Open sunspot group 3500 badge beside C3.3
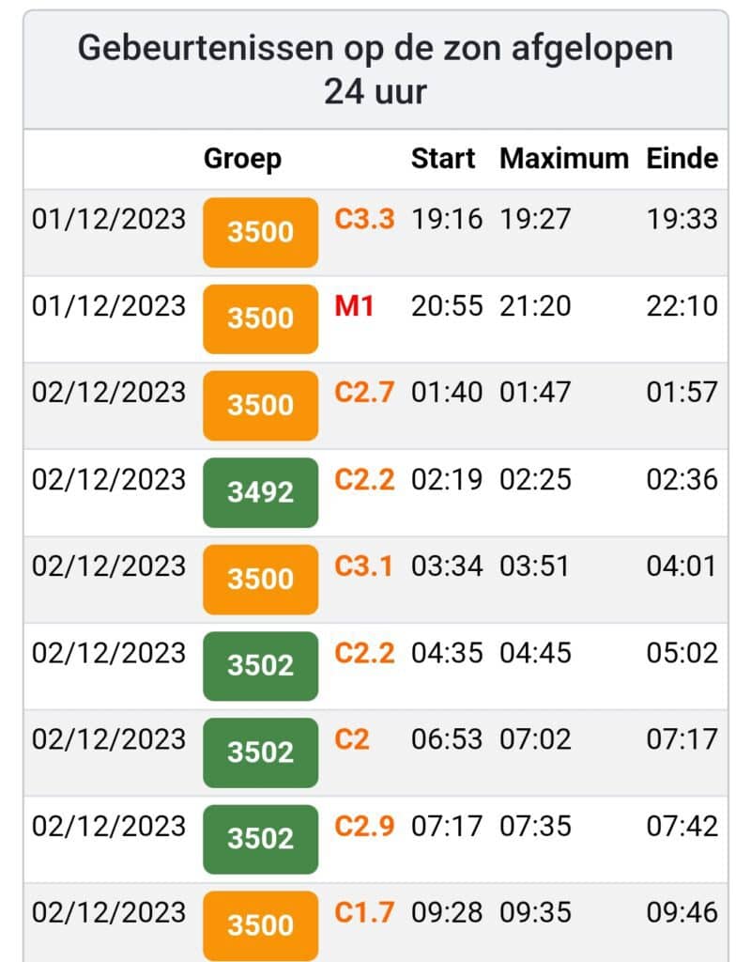This screenshot has width=751, height=962. (x=260, y=232)
